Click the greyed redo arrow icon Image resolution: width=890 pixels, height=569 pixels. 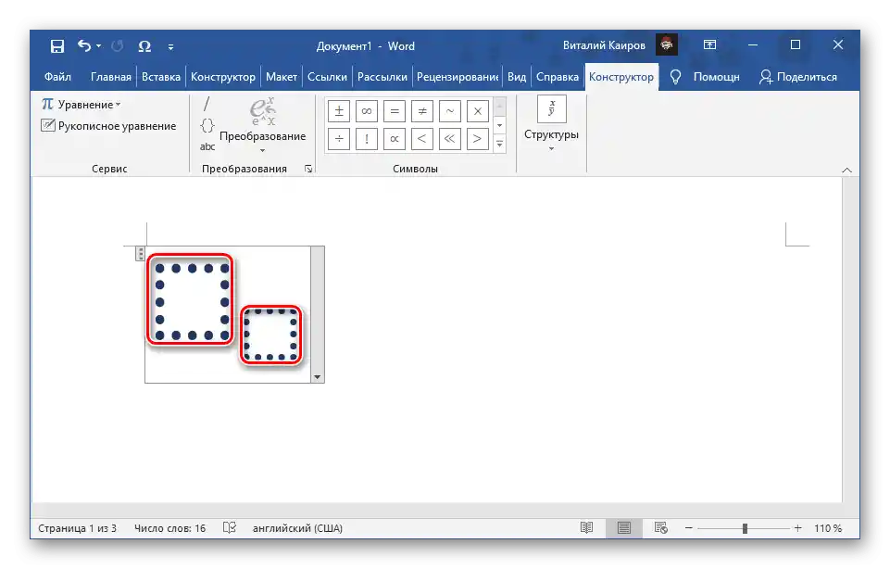coord(118,46)
